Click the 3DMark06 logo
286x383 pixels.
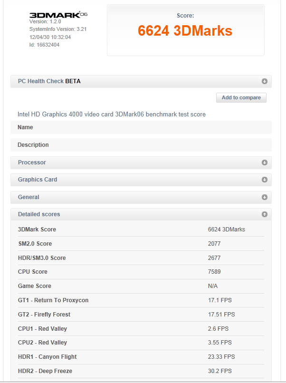coord(58,15)
